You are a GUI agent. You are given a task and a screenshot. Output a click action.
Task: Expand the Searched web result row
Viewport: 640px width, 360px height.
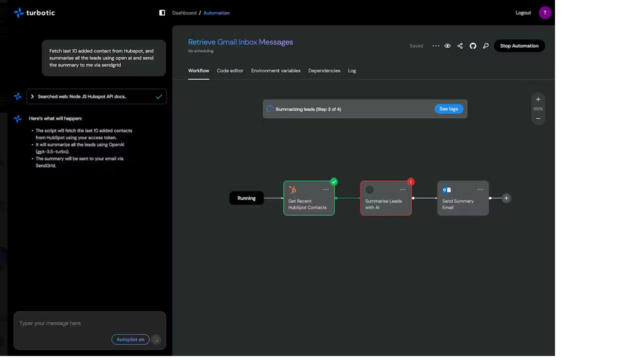click(x=96, y=96)
